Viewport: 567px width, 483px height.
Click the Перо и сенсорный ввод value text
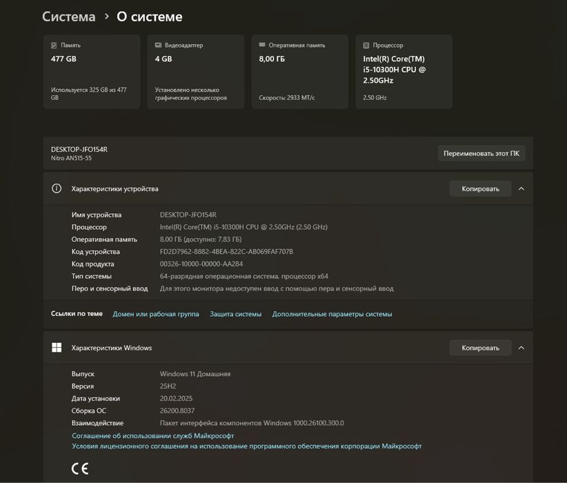[x=277, y=288]
